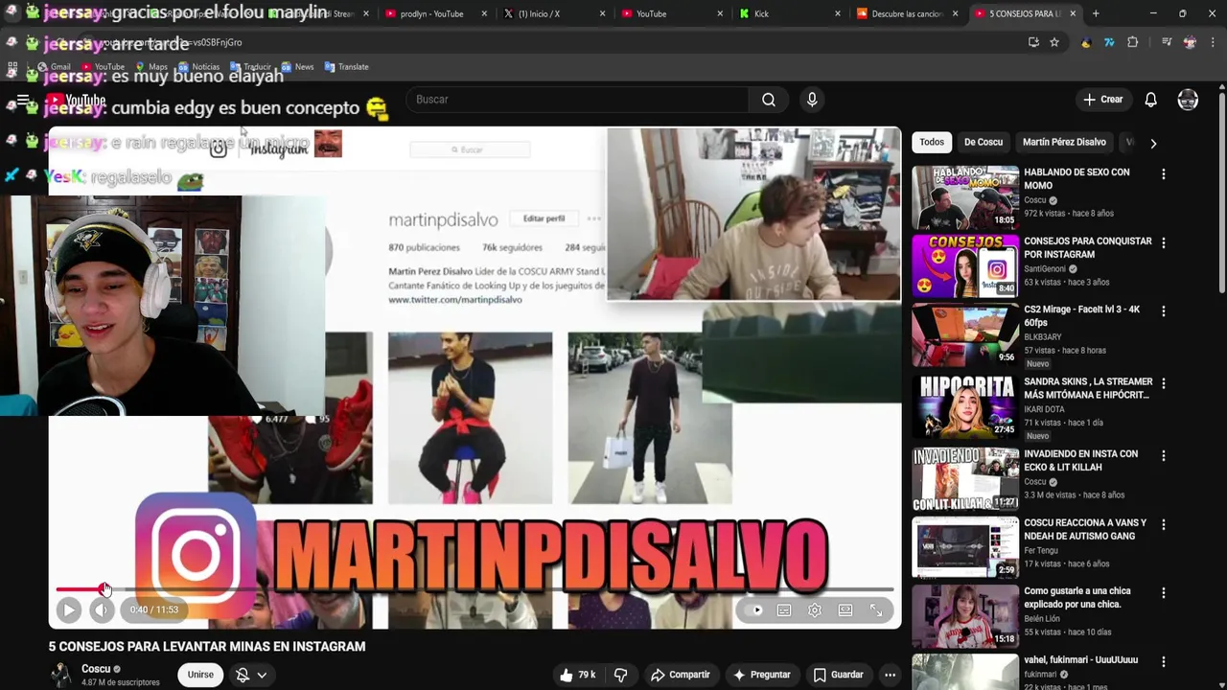Viewport: 1227px width, 690px height.
Task: Open options for Invadiendo en Insta video
Action: pyautogui.click(x=1164, y=456)
